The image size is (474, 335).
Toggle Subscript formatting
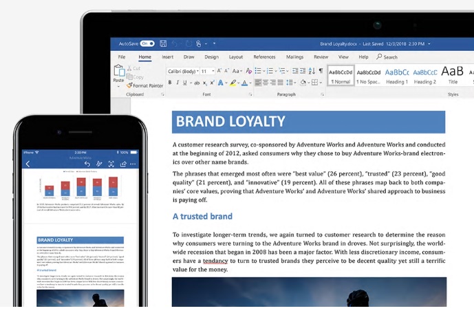[205, 83]
